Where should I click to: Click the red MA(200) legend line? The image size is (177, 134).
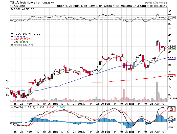12,39
